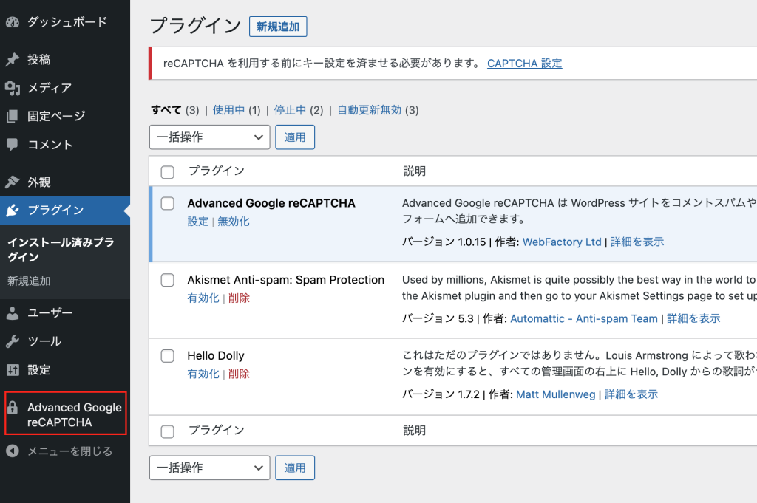Open the ユーザー users icon
This screenshot has height=503, width=757.
click(13, 312)
